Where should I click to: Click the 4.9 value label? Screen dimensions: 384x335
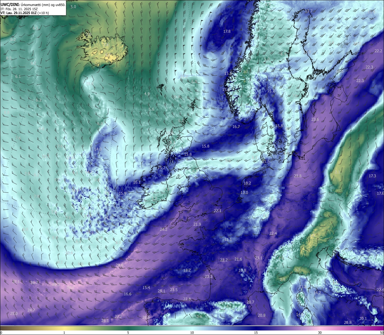147,94
